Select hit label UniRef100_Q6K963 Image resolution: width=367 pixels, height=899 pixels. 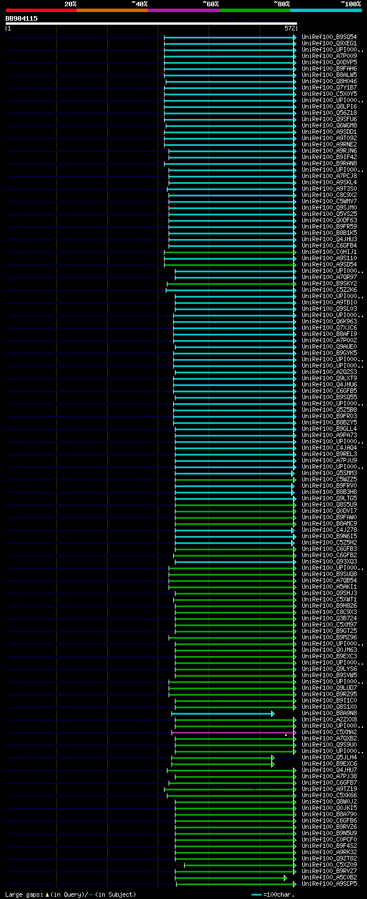329,321
